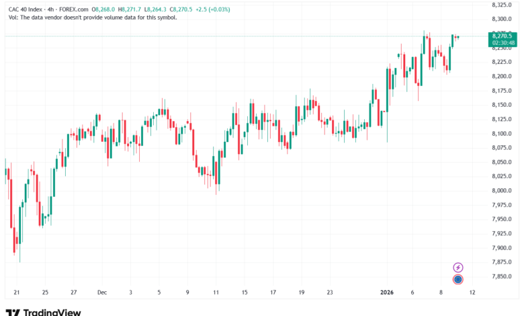Click the 7,850.0 level on price scale
This screenshot has width=524, height=316.
[501, 276]
